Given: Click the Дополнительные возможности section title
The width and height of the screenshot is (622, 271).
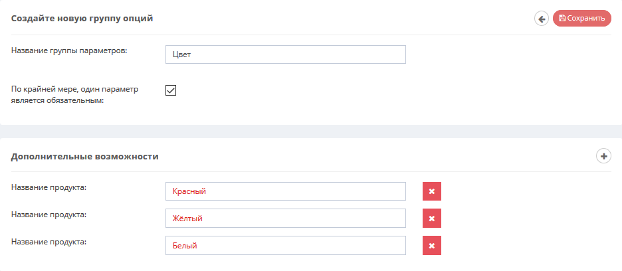Looking at the screenshot, I should click(x=85, y=157).
